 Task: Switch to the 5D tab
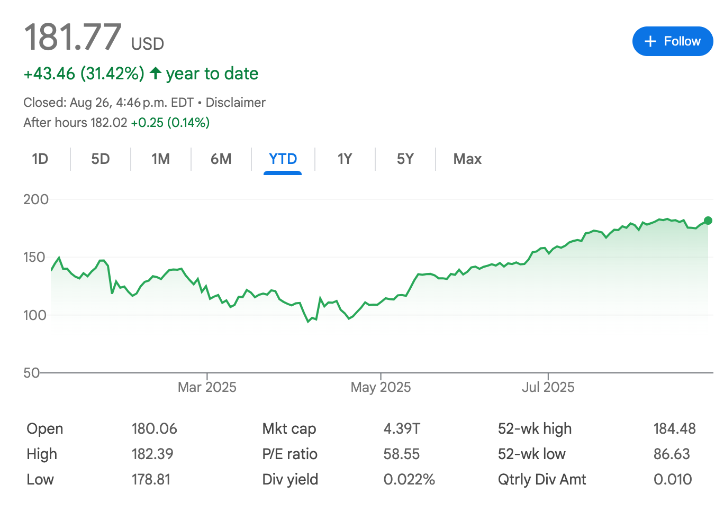tap(100, 159)
